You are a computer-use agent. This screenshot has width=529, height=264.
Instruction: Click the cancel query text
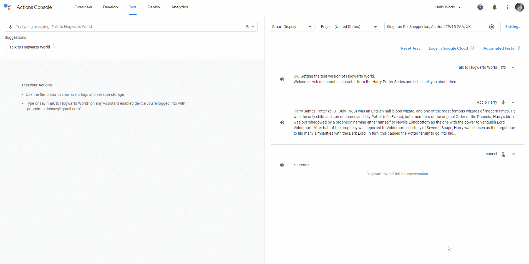tap(491, 154)
